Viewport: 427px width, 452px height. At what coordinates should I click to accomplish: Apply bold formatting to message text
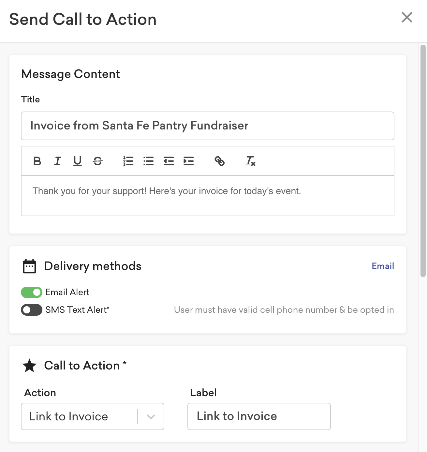point(37,161)
